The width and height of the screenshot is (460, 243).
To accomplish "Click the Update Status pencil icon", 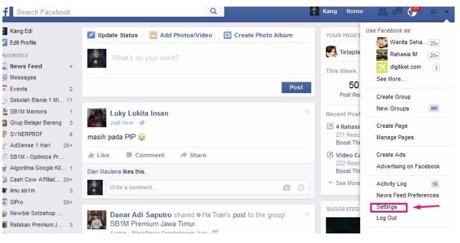I will (x=91, y=35).
